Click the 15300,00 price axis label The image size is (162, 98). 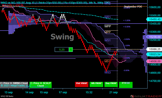click(x=154, y=32)
